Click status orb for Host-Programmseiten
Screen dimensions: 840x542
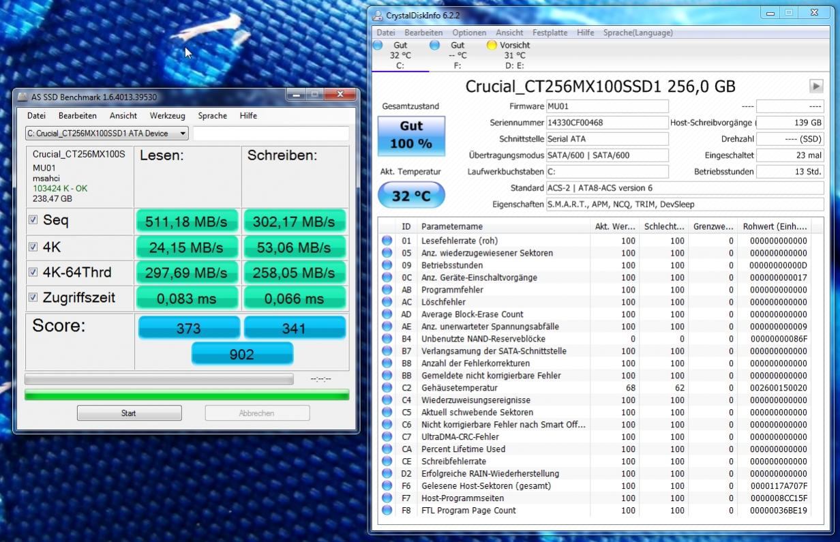click(x=387, y=498)
